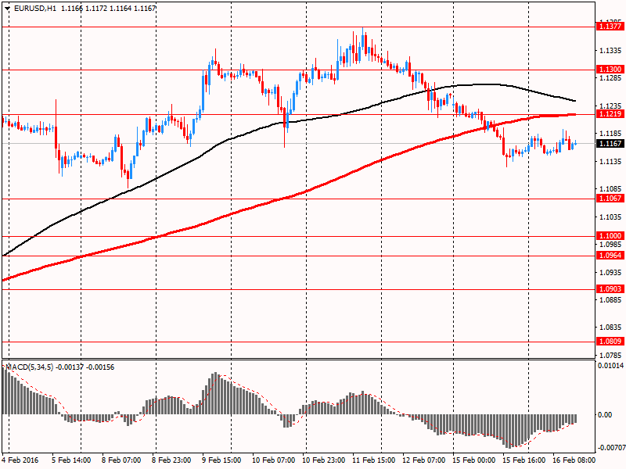Select the 8 Feb 23:00 time label
Screen dimensions: 626x469
[171, 460]
